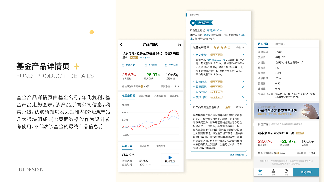Open 走访报告 via its report icon
Viewport: 324px width, 182px height.
(x=146, y=65)
